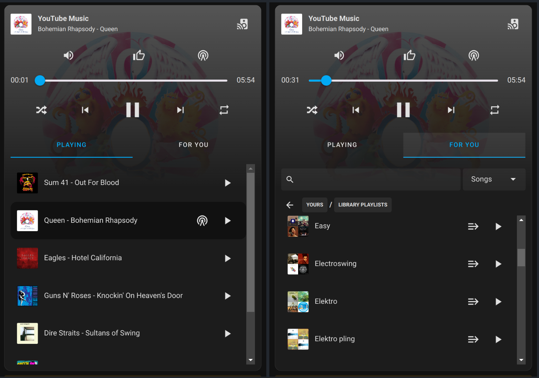The height and width of the screenshot is (378, 539).
Task: Play the Easy playlist
Action: (499, 226)
